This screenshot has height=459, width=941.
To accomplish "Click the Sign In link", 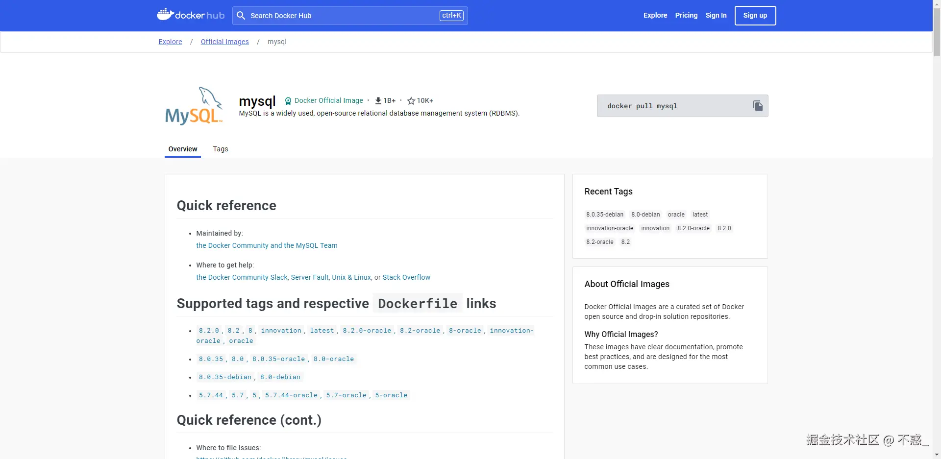I will pyautogui.click(x=716, y=15).
